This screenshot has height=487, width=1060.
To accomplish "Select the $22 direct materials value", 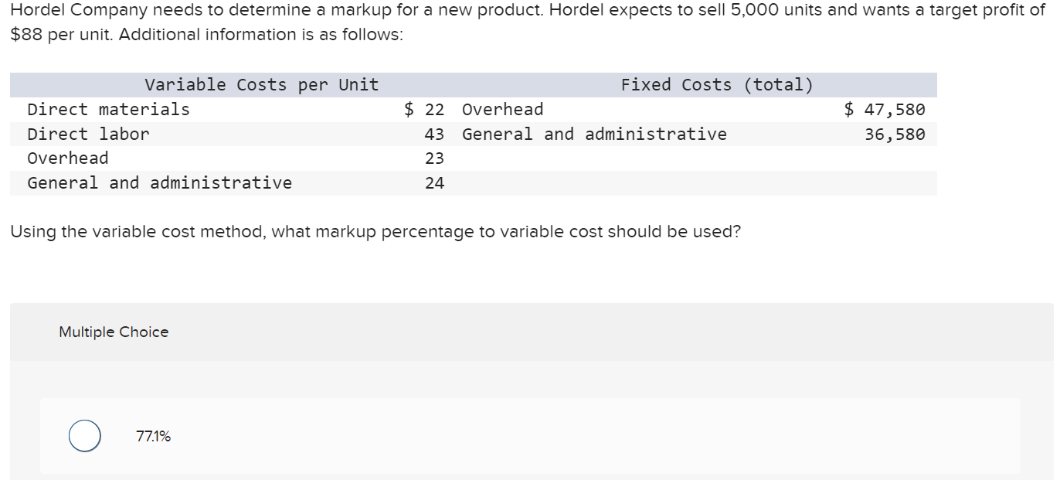I will [423, 109].
